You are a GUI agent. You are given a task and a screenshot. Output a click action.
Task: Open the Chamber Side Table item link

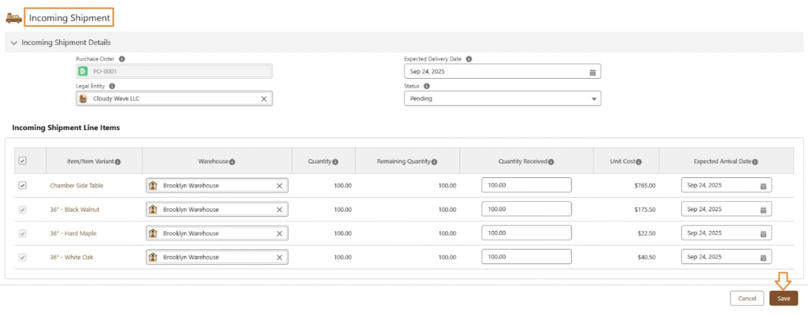tap(78, 186)
